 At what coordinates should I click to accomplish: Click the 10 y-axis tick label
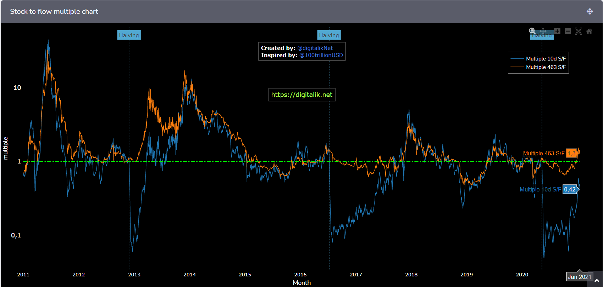(17, 88)
